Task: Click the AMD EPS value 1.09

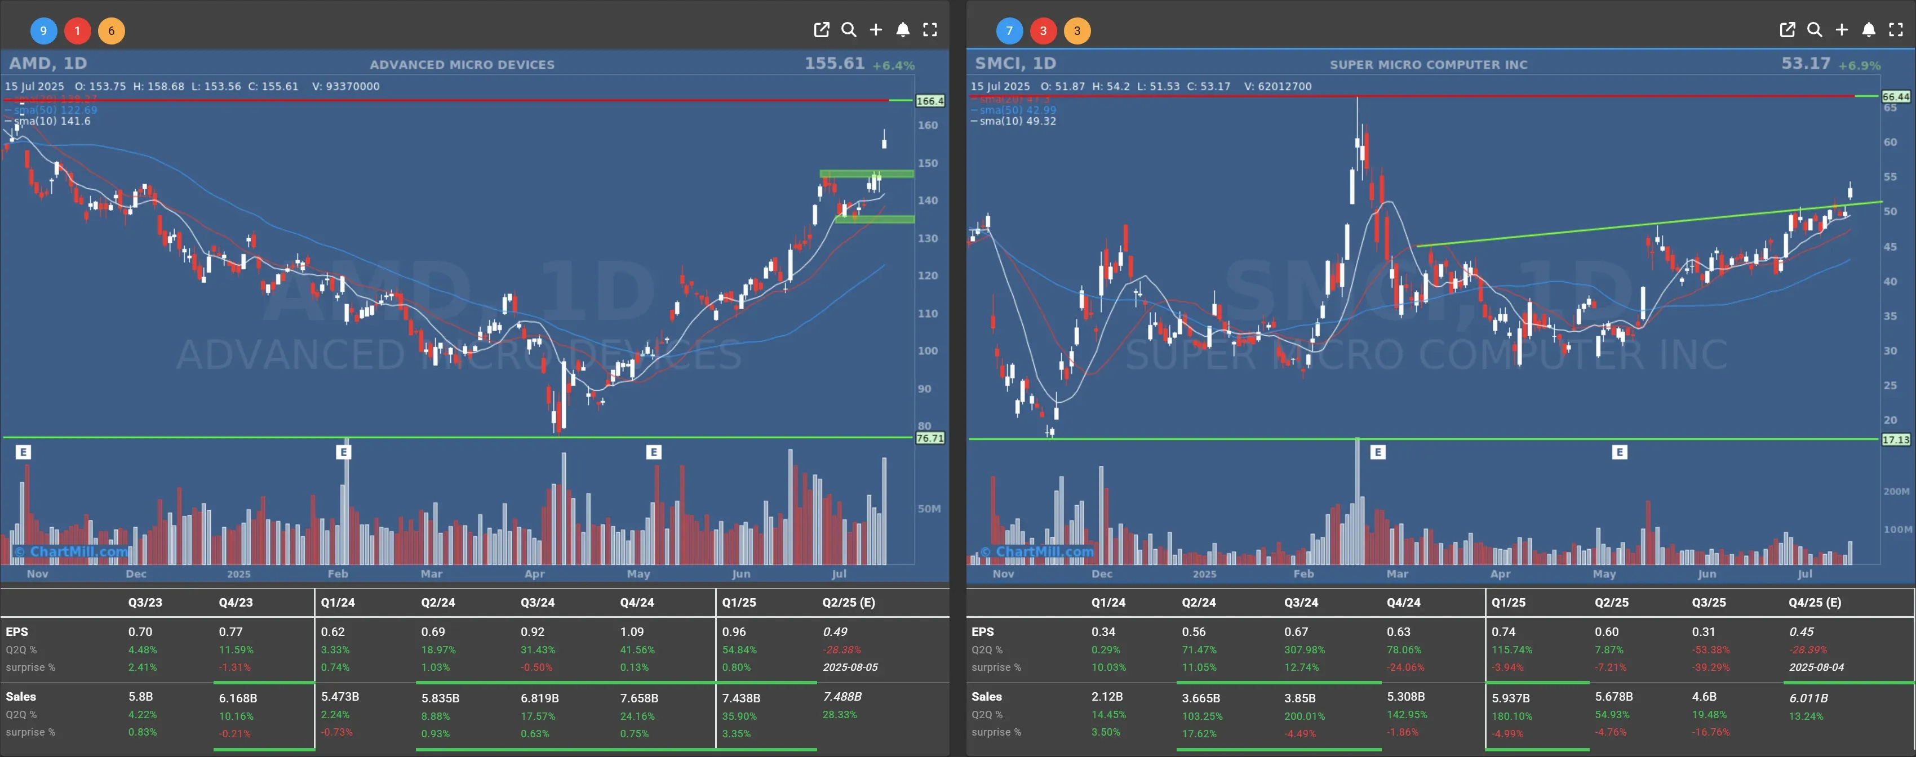Action: click(632, 631)
